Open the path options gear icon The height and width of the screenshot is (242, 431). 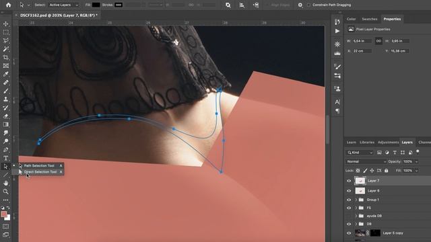point(300,5)
